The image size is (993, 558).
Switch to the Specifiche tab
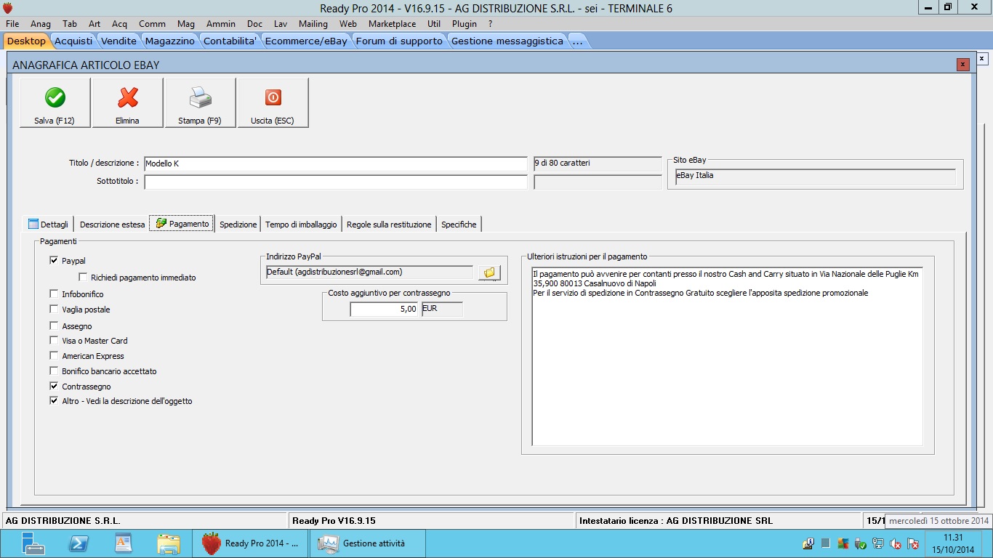459,225
